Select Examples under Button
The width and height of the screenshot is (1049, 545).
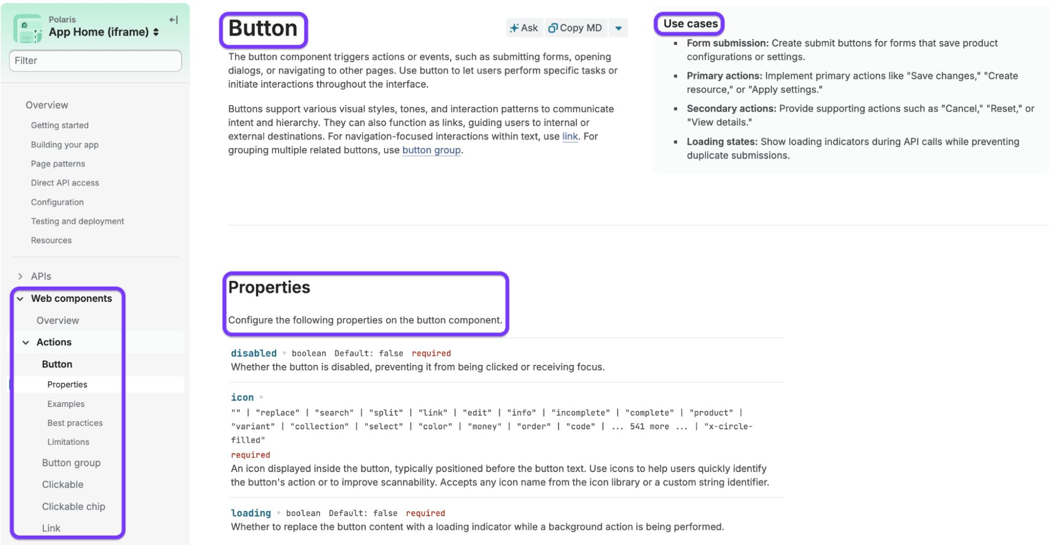pyautogui.click(x=66, y=404)
